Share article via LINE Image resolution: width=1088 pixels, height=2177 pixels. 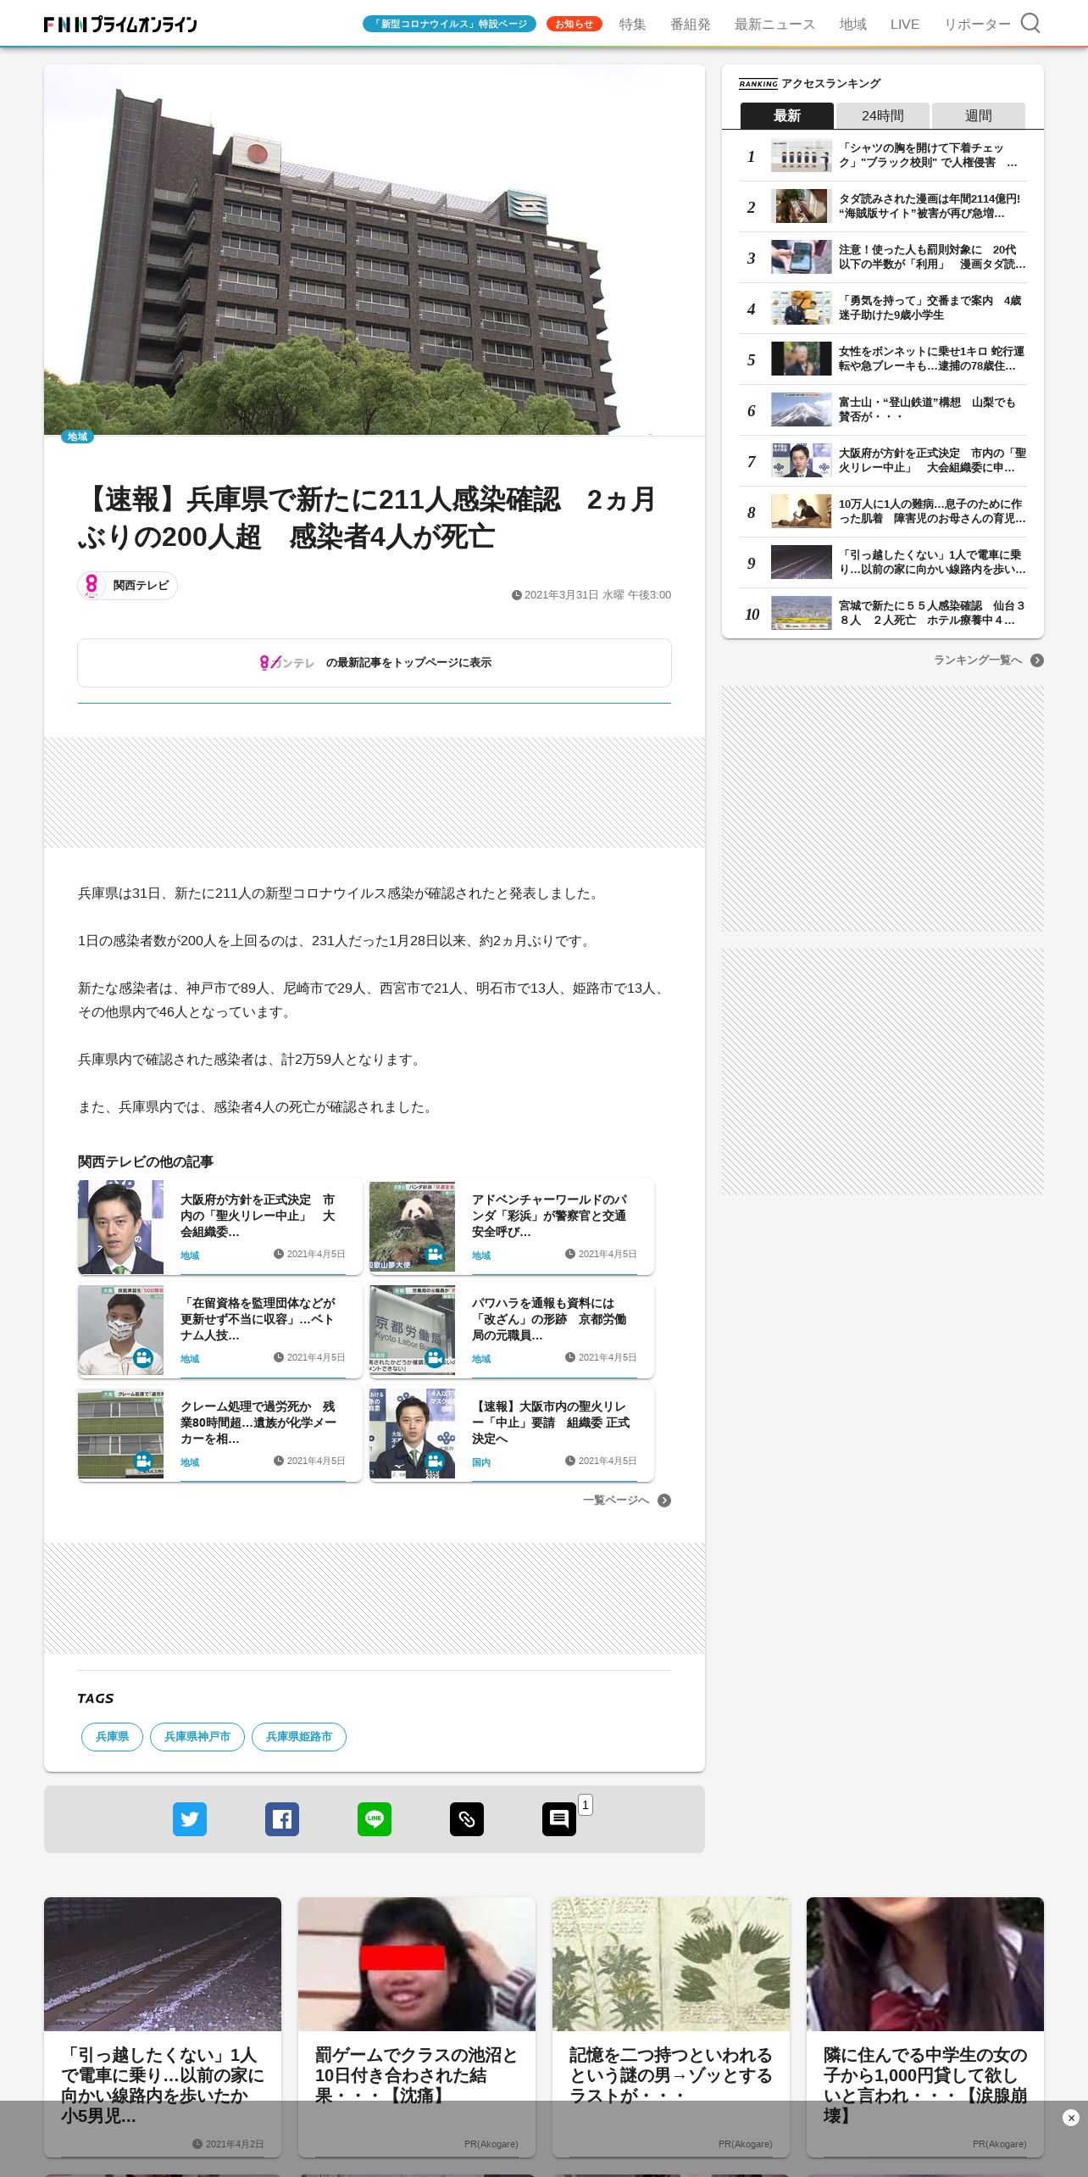click(x=375, y=1819)
